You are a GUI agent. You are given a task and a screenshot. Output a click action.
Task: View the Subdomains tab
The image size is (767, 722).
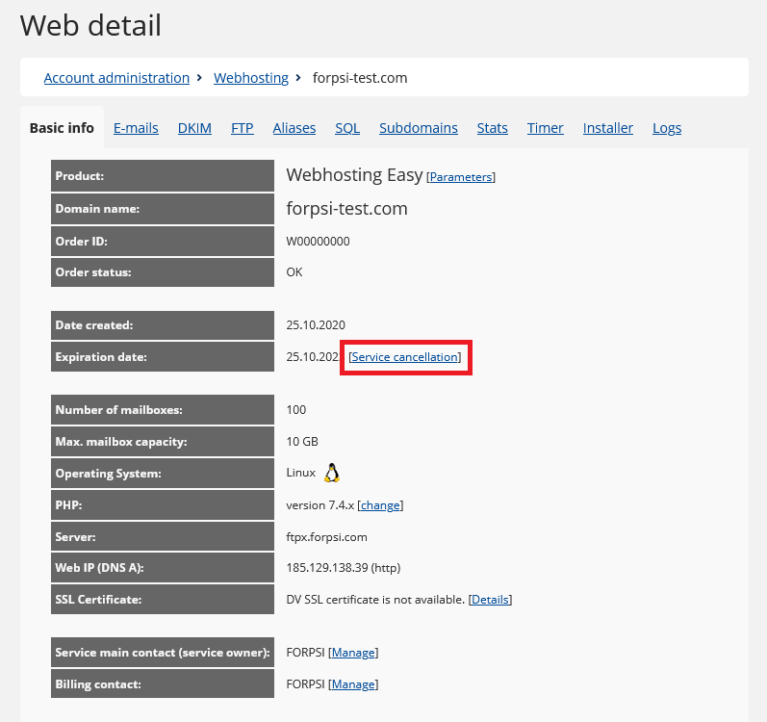419,128
